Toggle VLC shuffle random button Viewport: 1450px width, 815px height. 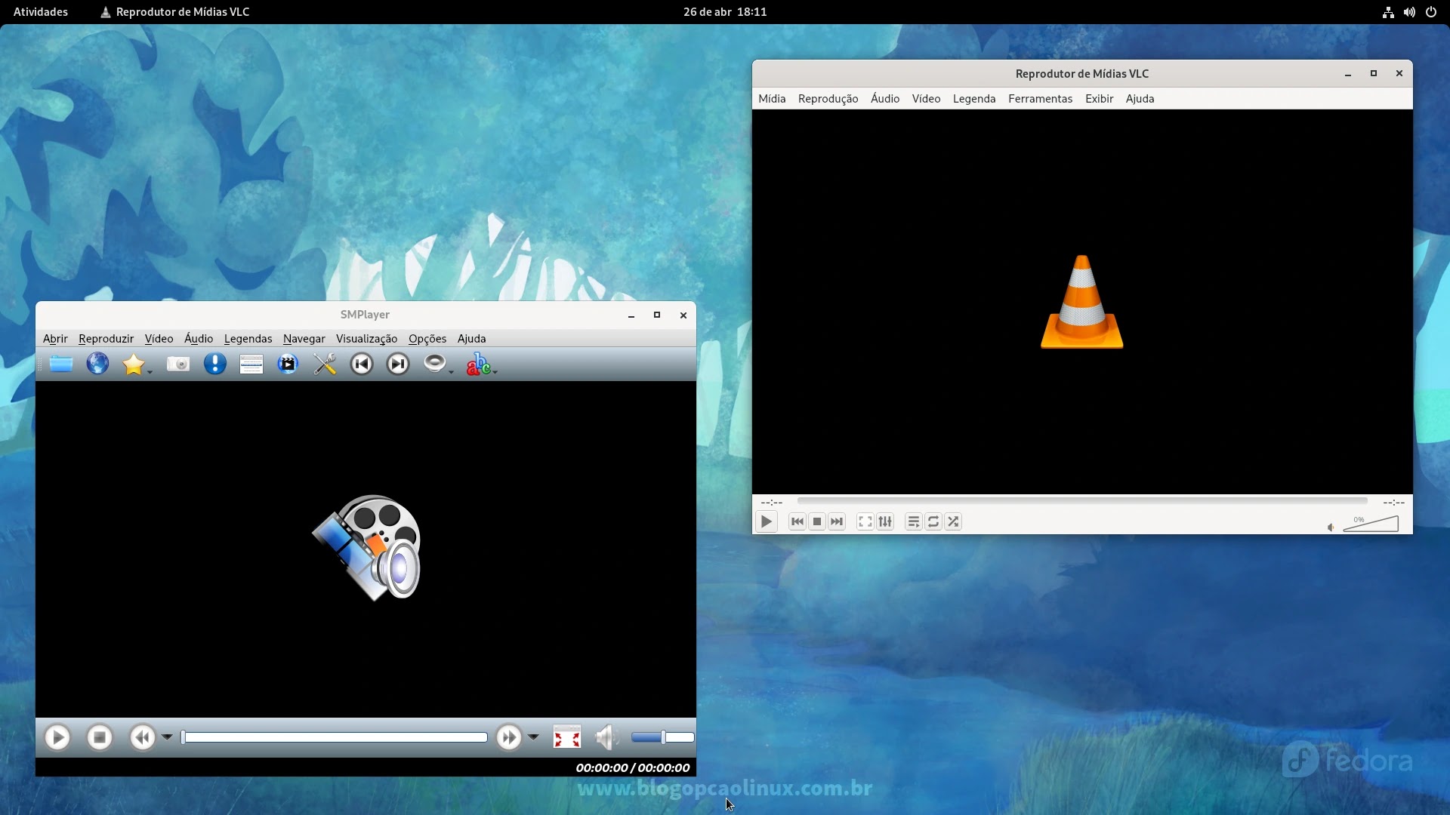tap(953, 521)
